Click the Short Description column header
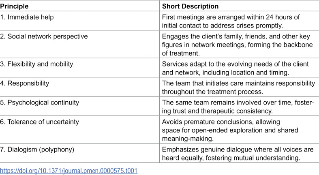319x175 pixels. [190, 6]
